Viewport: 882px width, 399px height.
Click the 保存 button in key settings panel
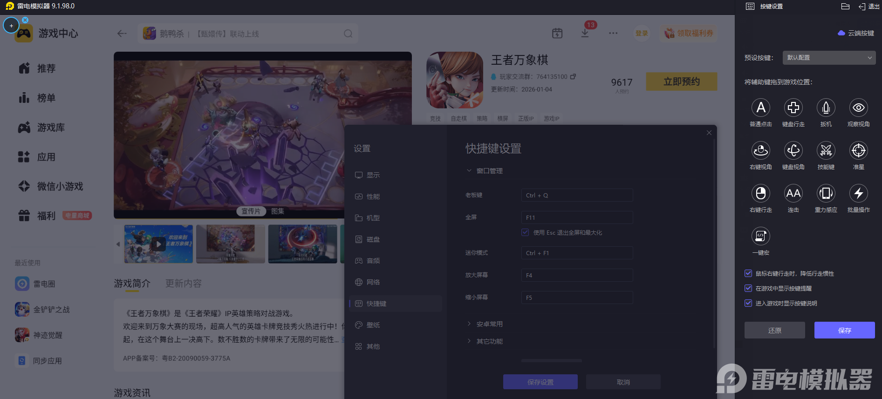845,330
